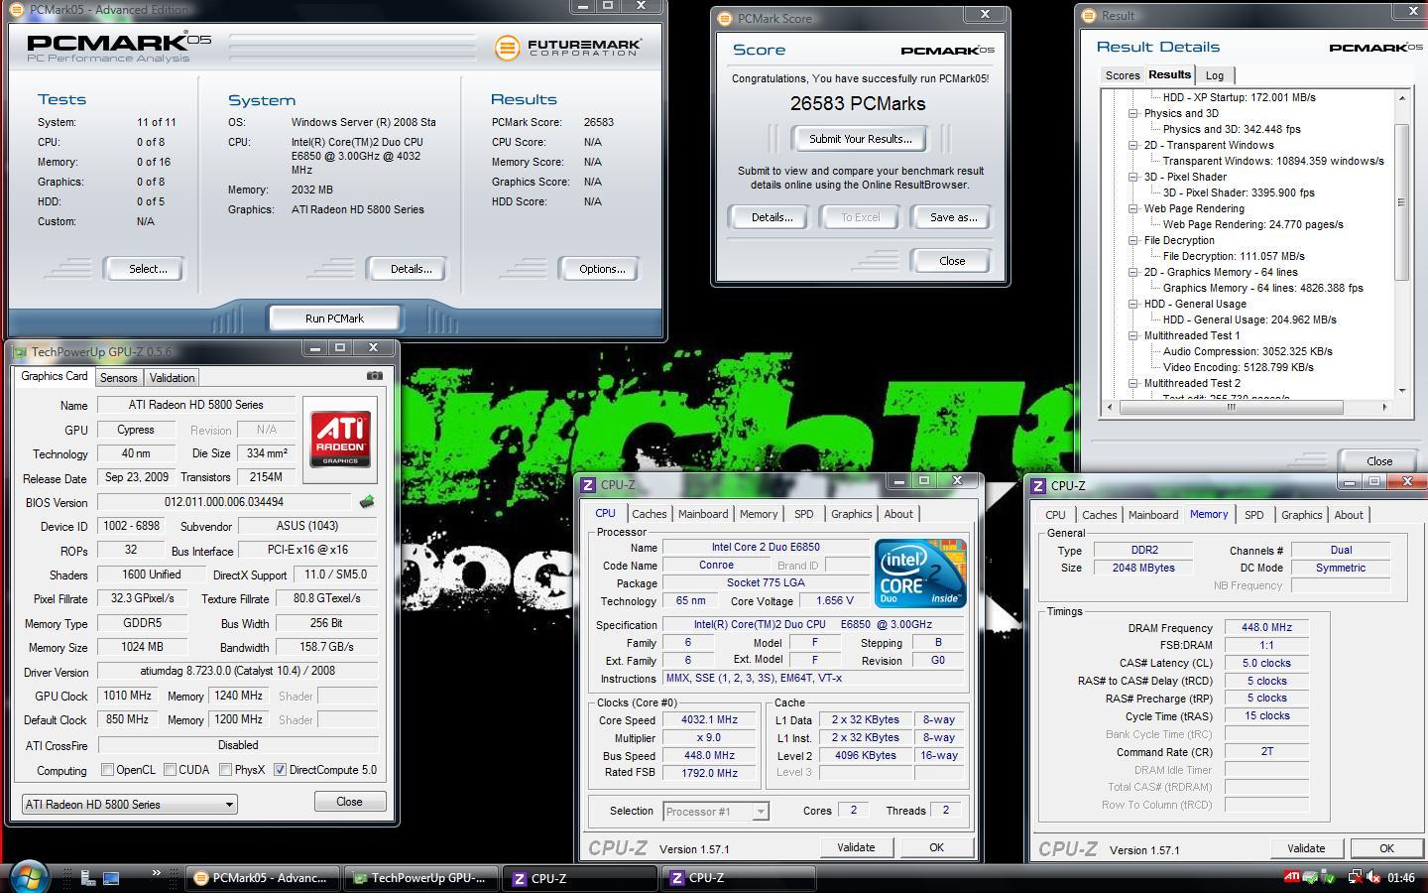Click Submit Your Results button
The height and width of the screenshot is (893, 1428).
point(860,139)
